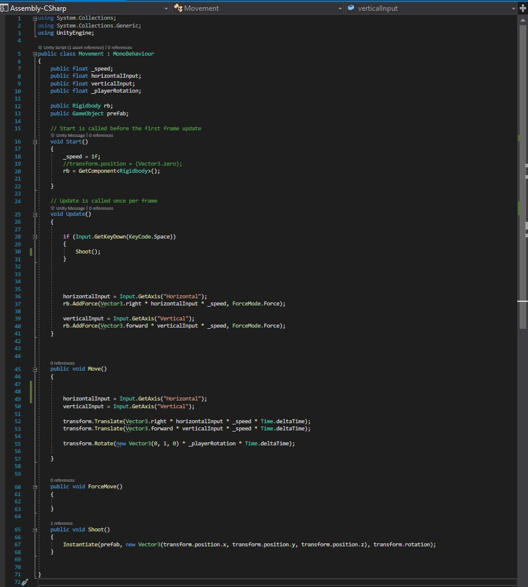This screenshot has width=528, height=587.
Task: Click on KeyCode.Space in the if statement
Action: click(149, 237)
